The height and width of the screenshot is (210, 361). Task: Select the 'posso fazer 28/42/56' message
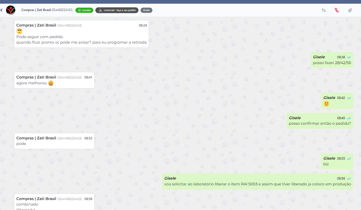tap(332, 63)
